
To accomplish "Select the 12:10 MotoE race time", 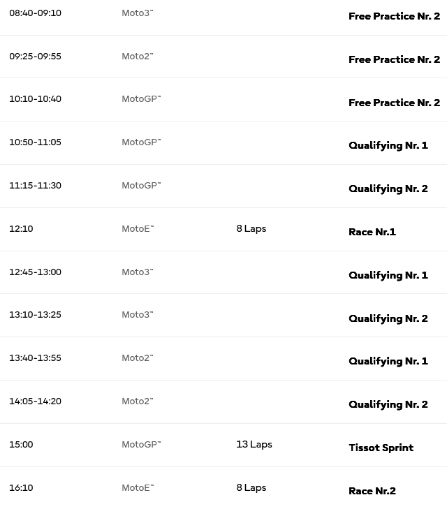I will [21, 229].
